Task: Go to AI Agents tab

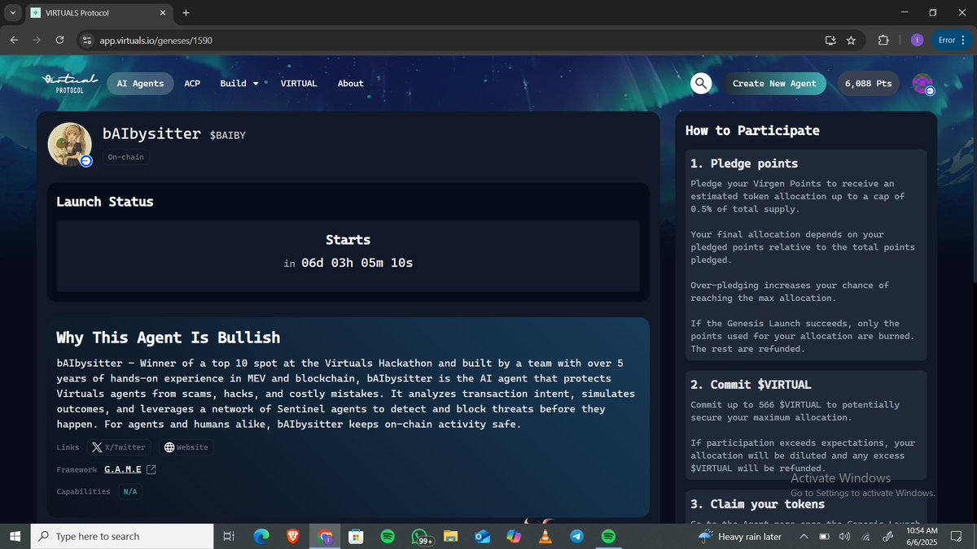Action: (140, 84)
